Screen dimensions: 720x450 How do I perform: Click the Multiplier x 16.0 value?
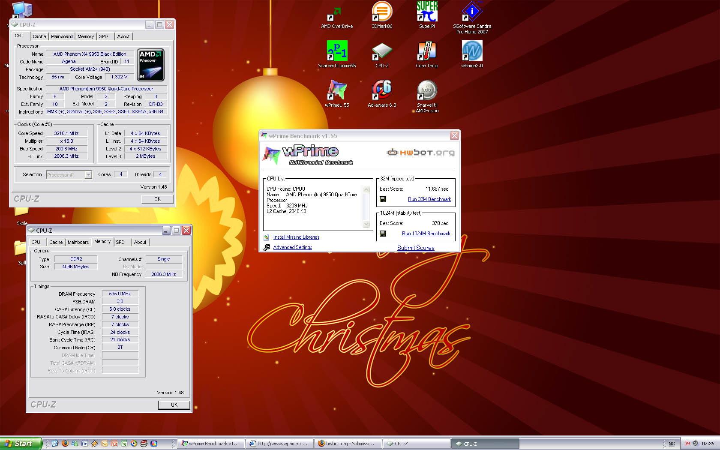[66, 141]
